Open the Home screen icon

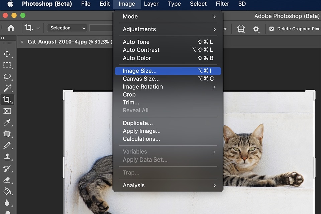click(10, 28)
